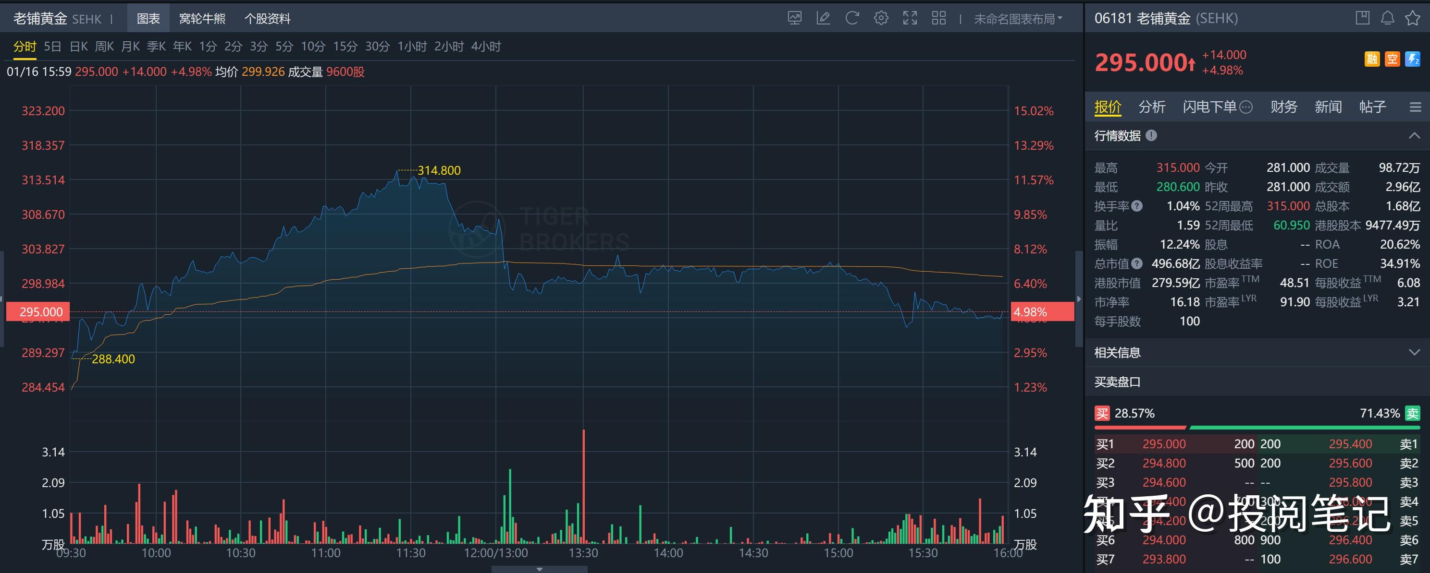
Task: Add stock to watchlist star icon
Action: point(1412,18)
